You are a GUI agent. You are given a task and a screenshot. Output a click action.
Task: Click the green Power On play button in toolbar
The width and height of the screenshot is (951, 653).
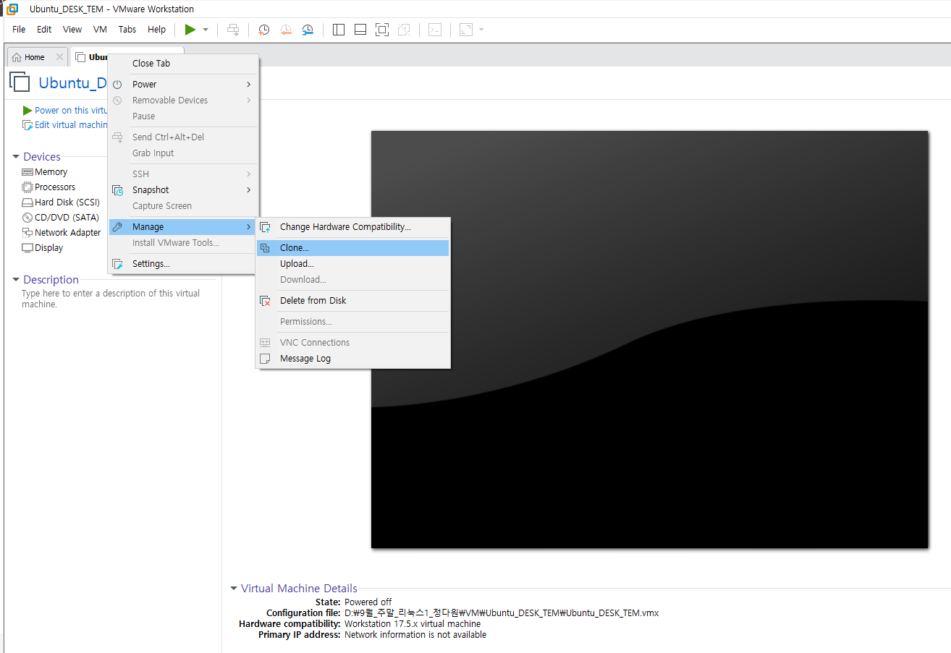point(190,30)
